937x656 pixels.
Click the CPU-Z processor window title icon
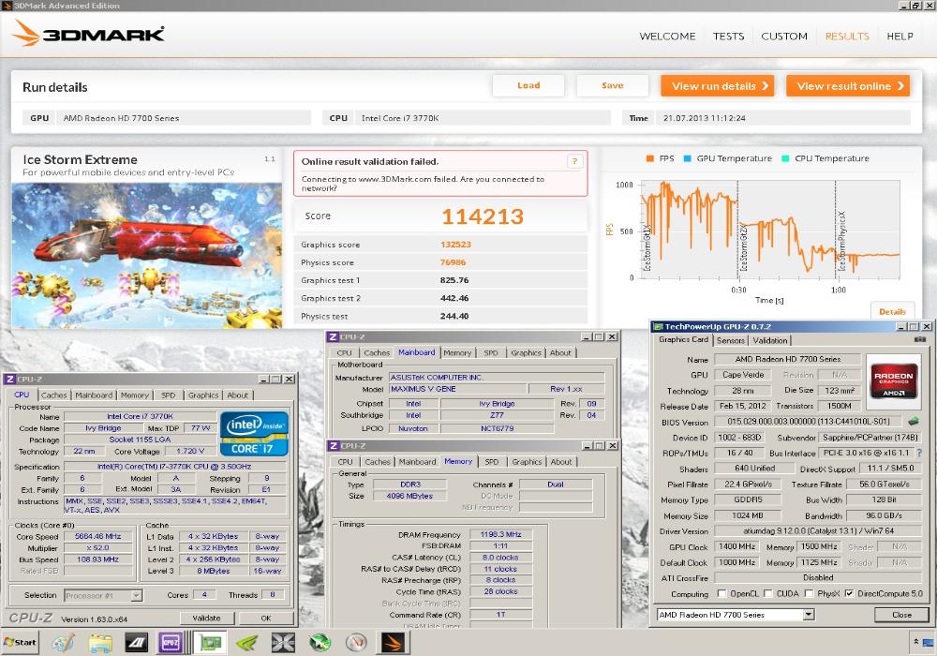(9, 380)
